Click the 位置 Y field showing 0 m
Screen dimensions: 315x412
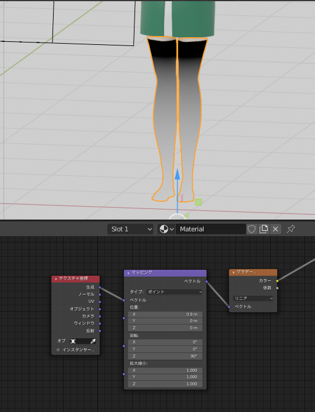165,321
